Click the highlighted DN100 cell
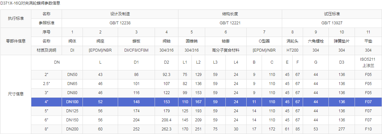This screenshot has height=134, width=382. coord(72,102)
